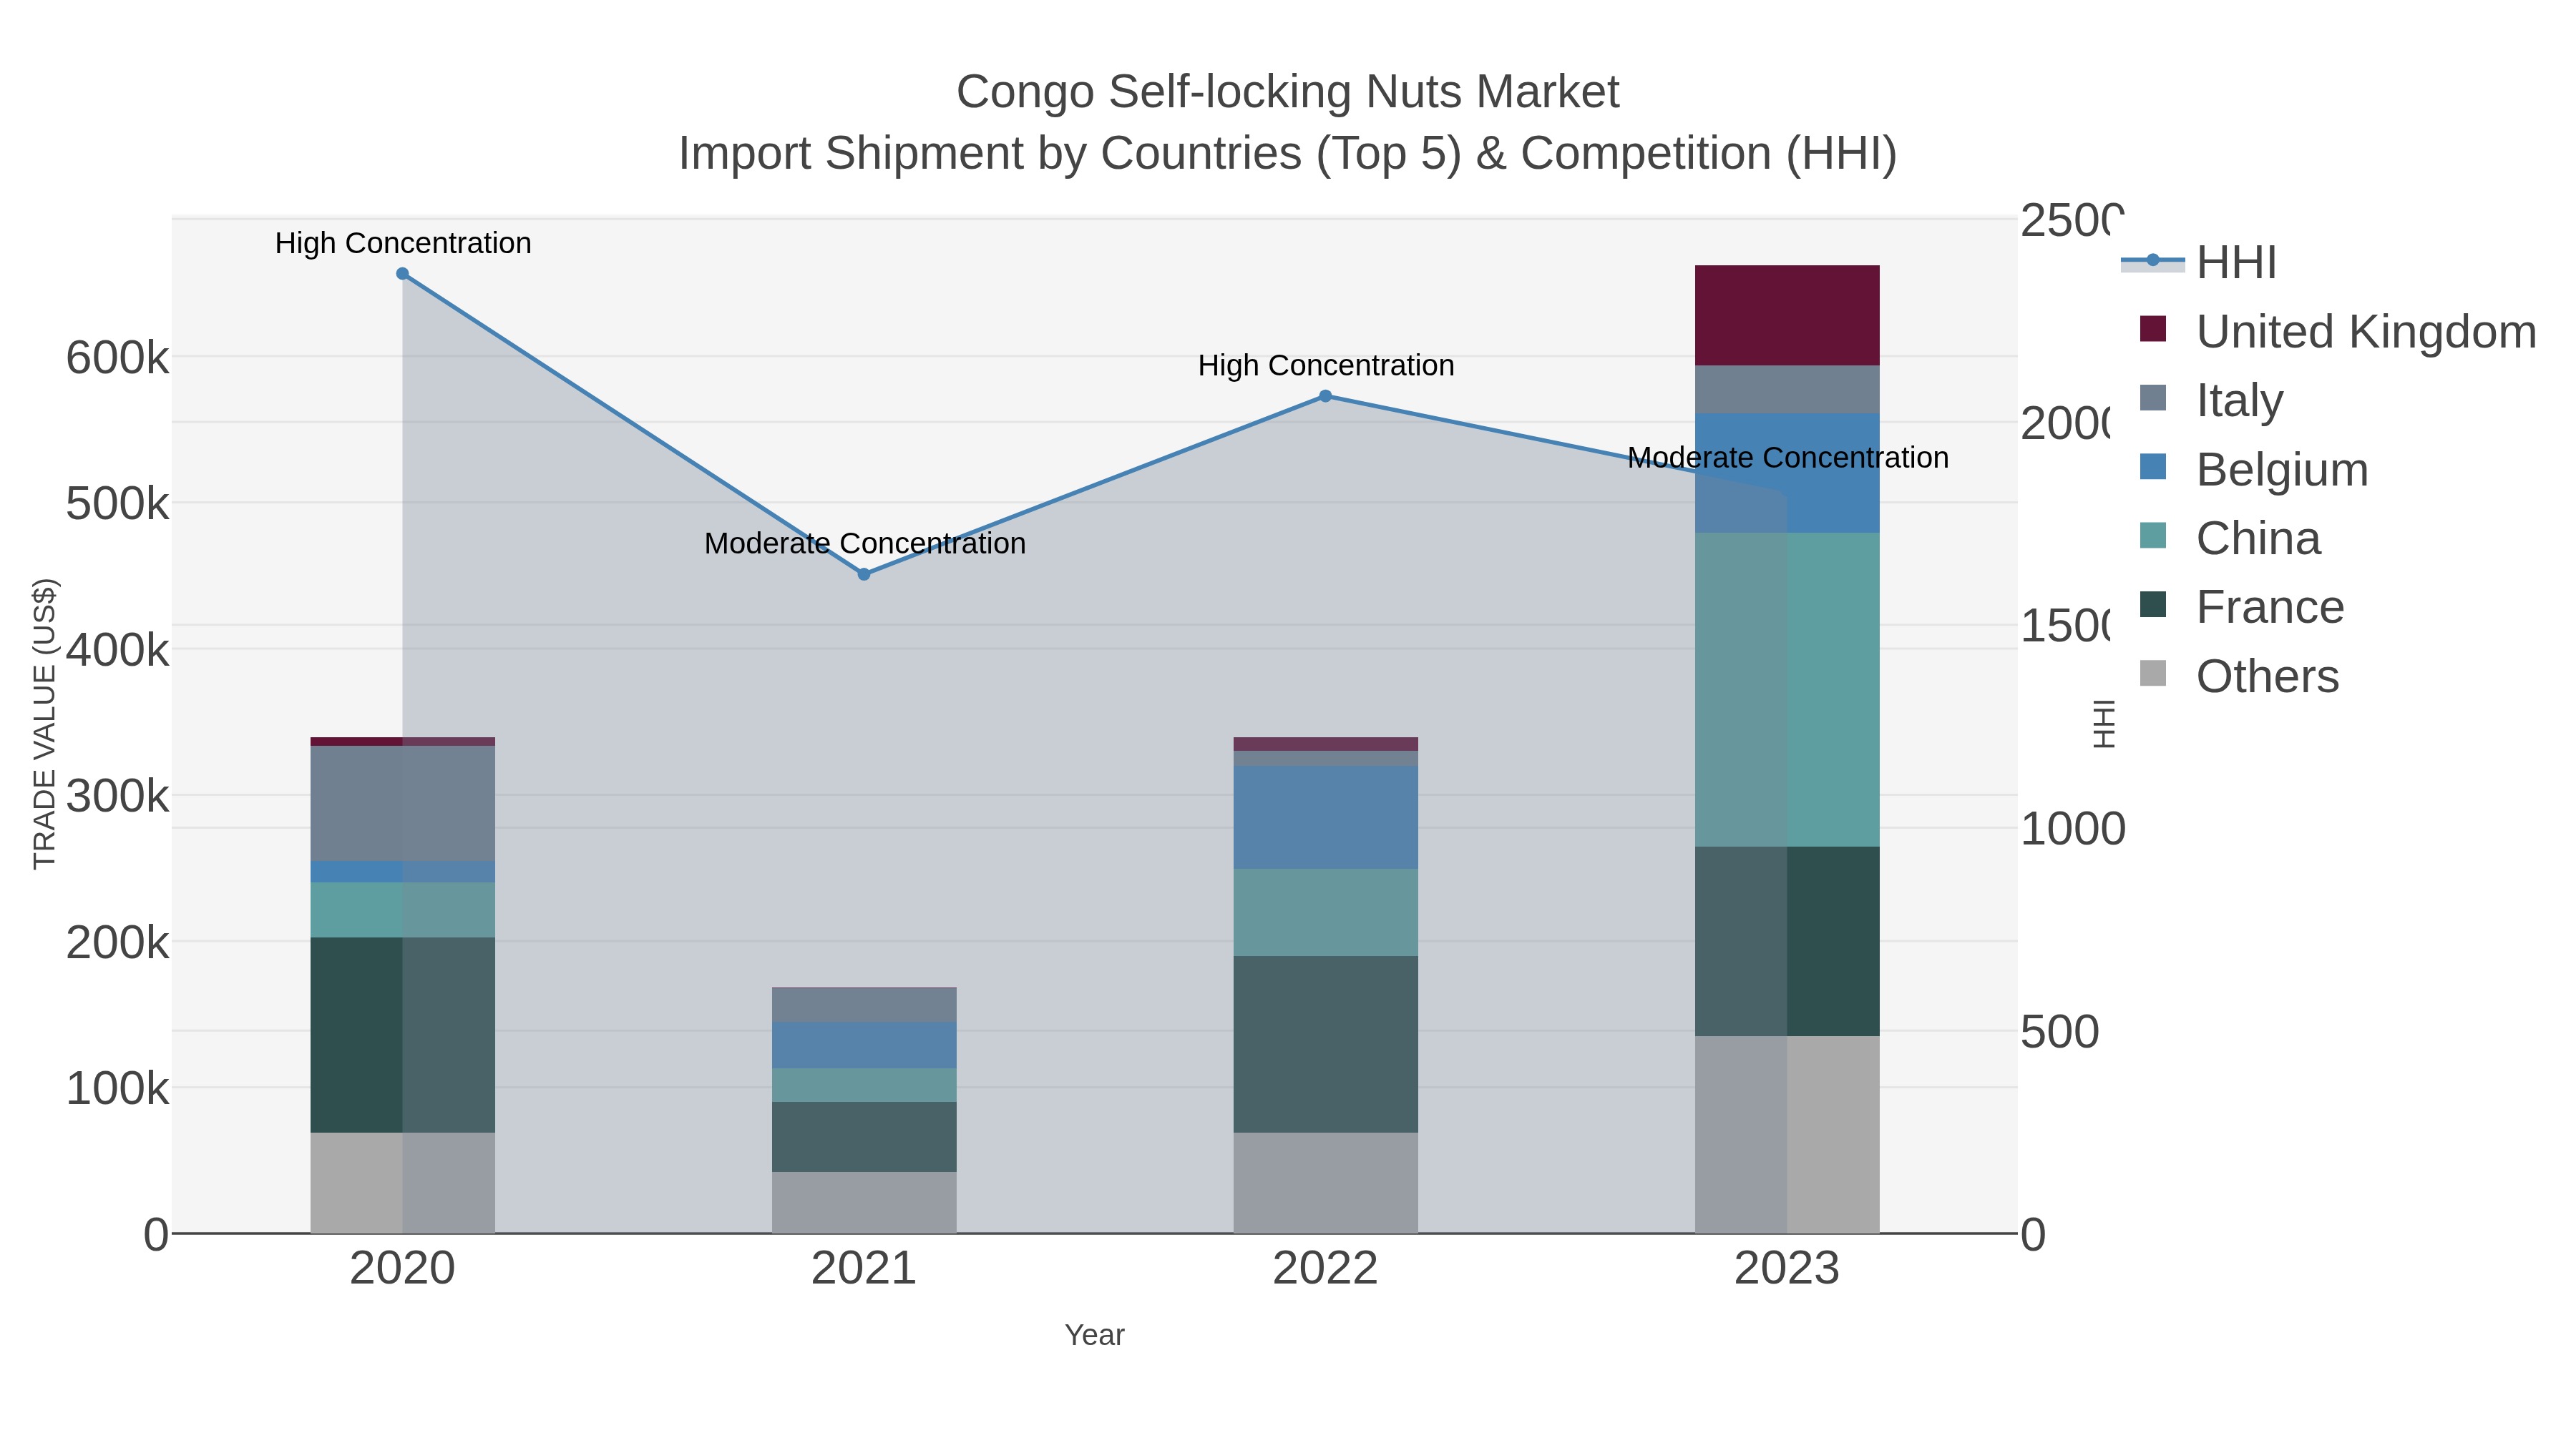This screenshot has height=1448, width=2576.
Task: Click the Italy slate legend swatch
Action: point(2153,398)
